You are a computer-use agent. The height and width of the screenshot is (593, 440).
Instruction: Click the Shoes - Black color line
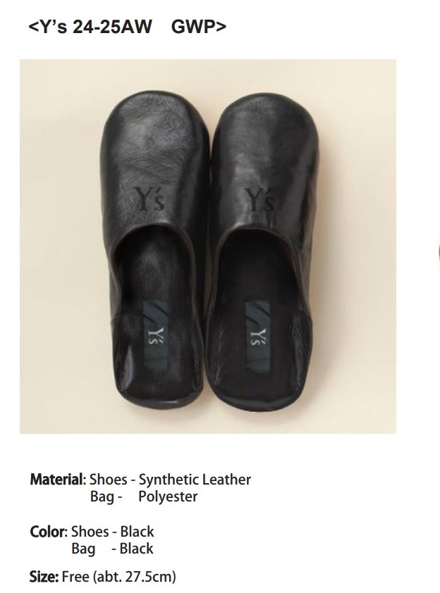tap(112, 532)
